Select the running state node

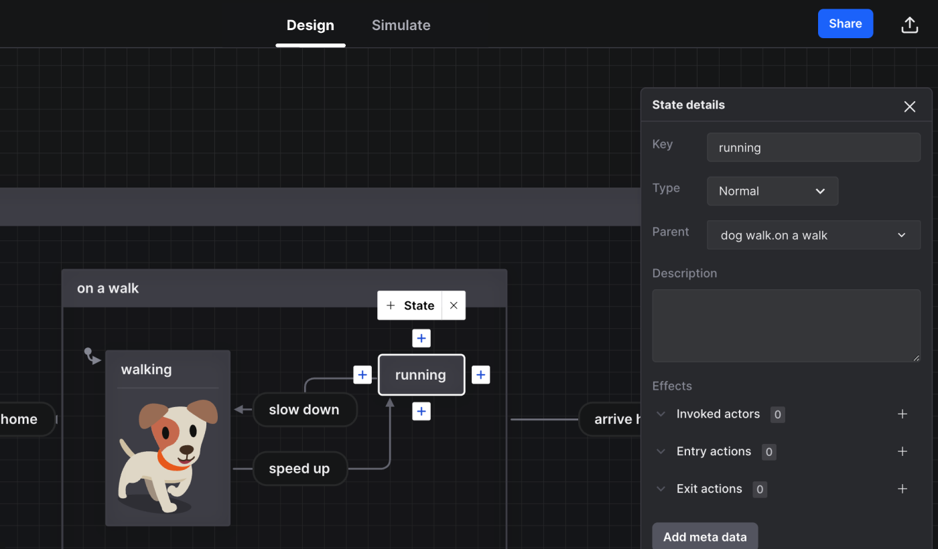(421, 375)
